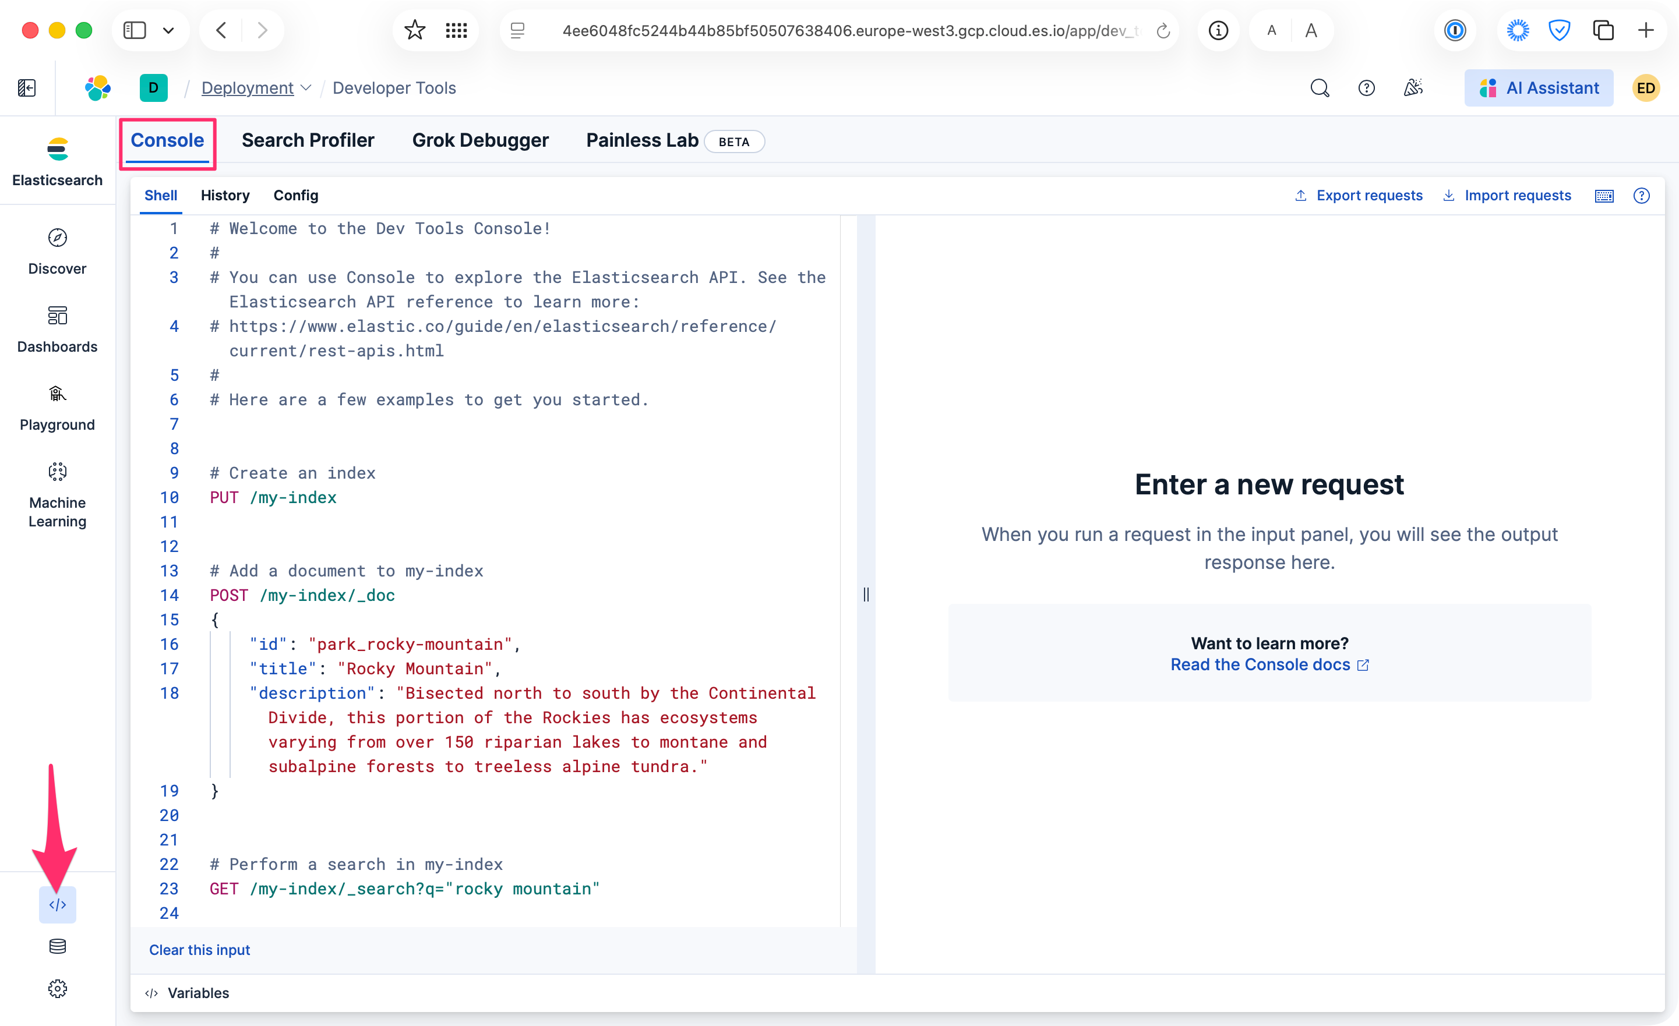Screen dimensions: 1679x1026
Task: Open Management settings via the gear icon
Action: coord(57,989)
